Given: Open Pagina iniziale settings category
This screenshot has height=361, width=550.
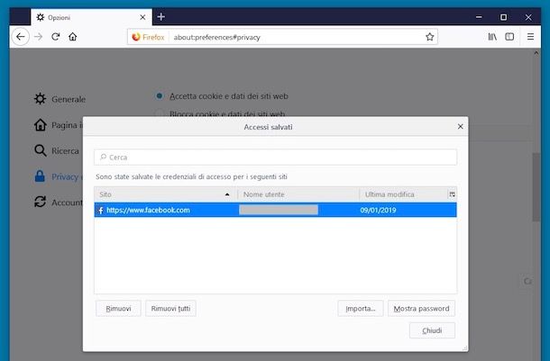Looking at the screenshot, I should click(x=59, y=125).
